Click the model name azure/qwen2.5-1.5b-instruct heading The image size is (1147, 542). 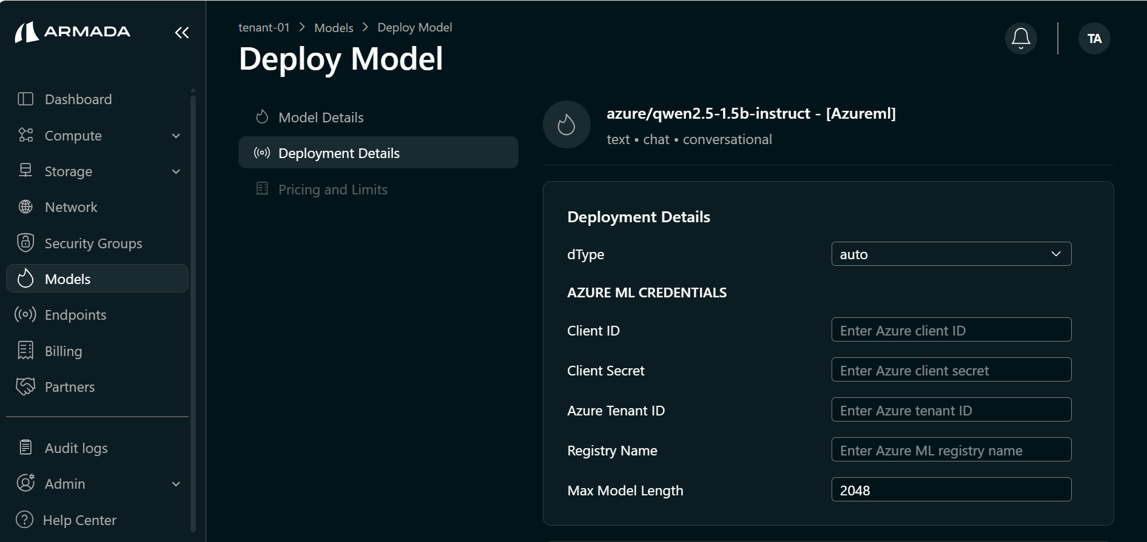(x=751, y=113)
